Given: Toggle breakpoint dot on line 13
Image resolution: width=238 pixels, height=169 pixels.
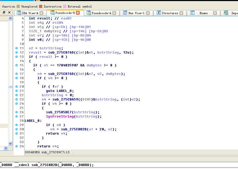Looking at the screenshot, I should tap(17, 57).
